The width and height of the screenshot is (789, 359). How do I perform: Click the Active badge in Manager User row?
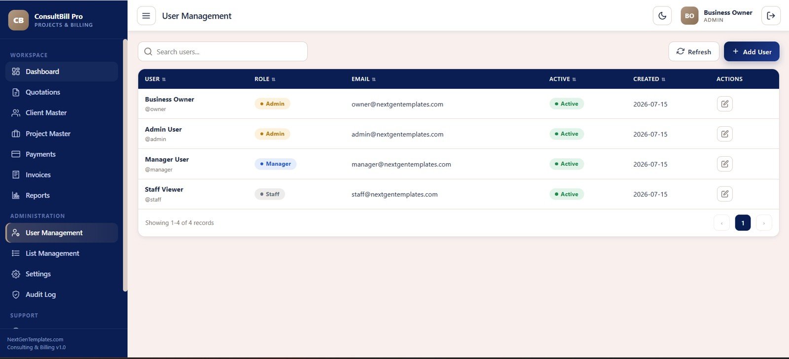[x=567, y=164]
